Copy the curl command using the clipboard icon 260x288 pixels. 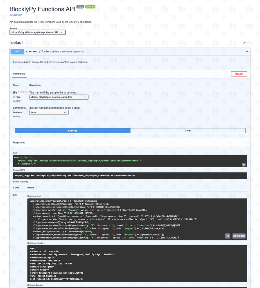click(x=243, y=165)
